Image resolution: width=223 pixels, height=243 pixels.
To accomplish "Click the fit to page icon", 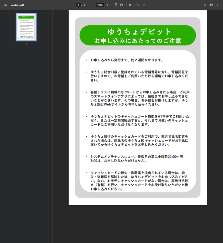I will (x=116, y=5).
